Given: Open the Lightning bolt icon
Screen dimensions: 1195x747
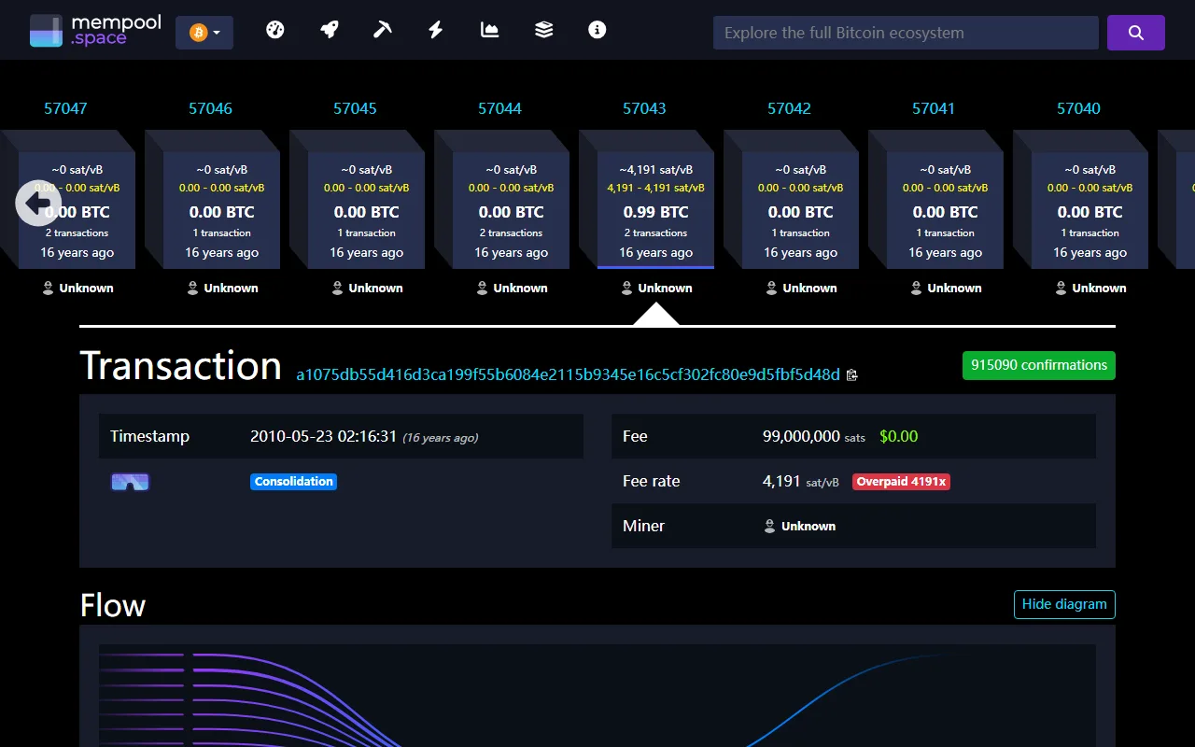Looking at the screenshot, I should (436, 30).
